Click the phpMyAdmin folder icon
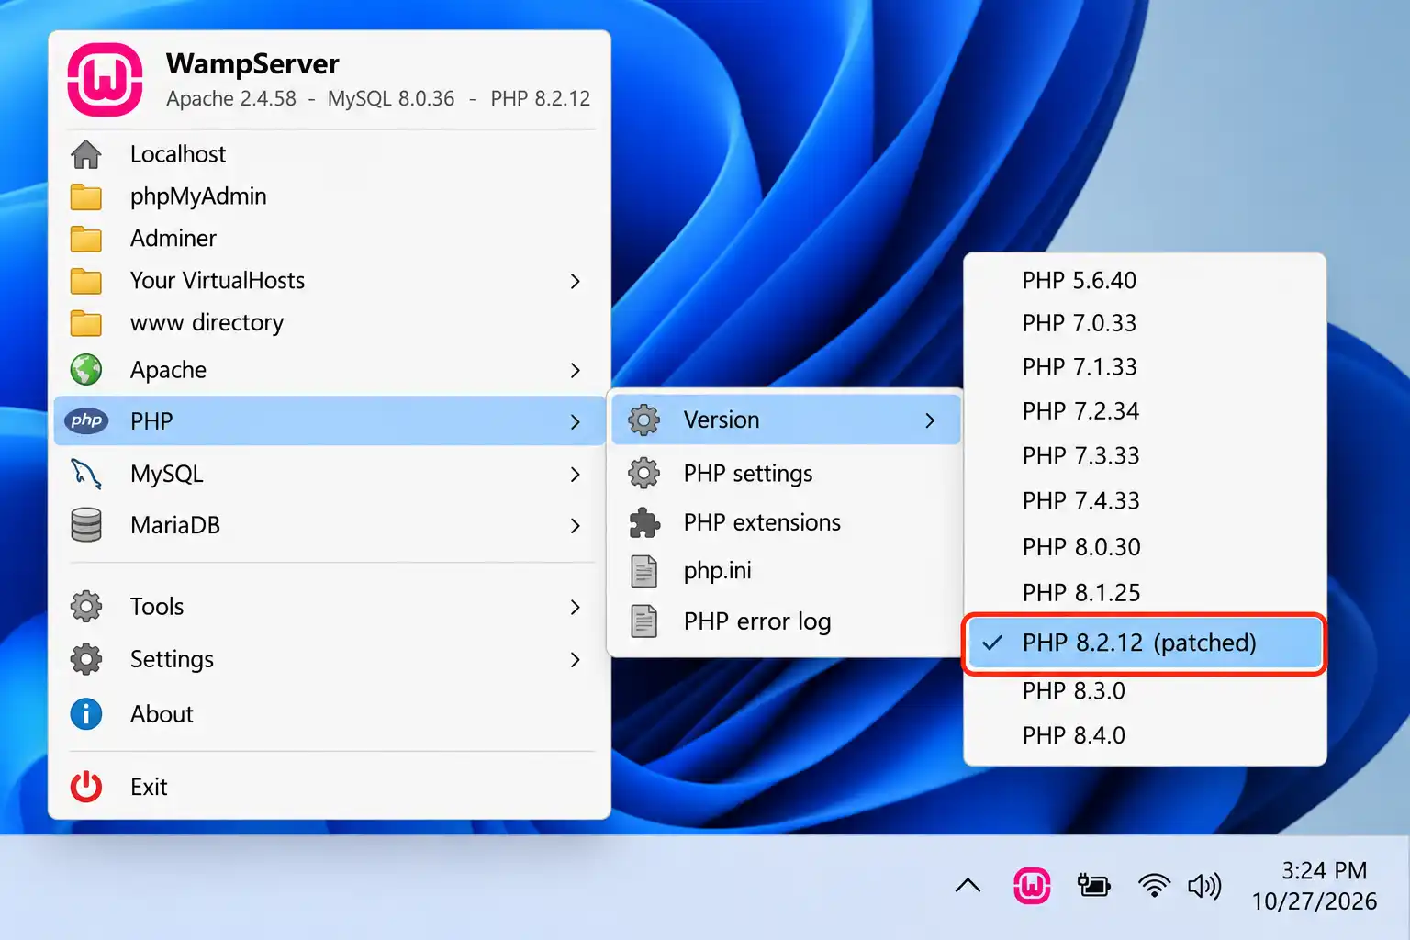The width and height of the screenshot is (1410, 940). coord(86,196)
